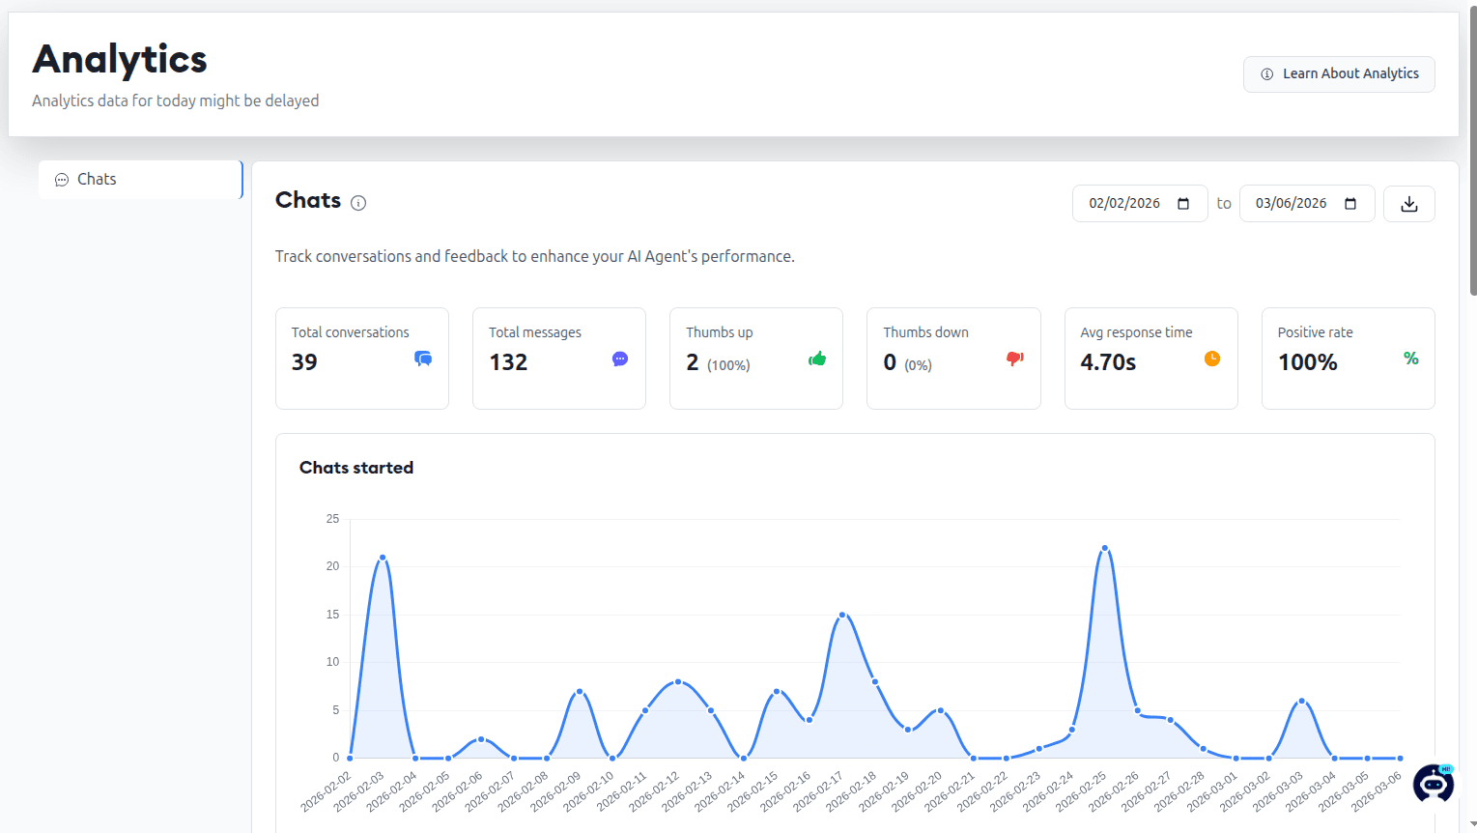
Task: Open the start date calendar picker icon
Action: tap(1183, 204)
